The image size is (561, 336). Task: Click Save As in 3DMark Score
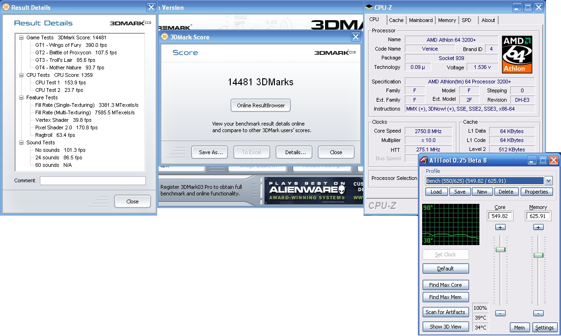tap(211, 152)
